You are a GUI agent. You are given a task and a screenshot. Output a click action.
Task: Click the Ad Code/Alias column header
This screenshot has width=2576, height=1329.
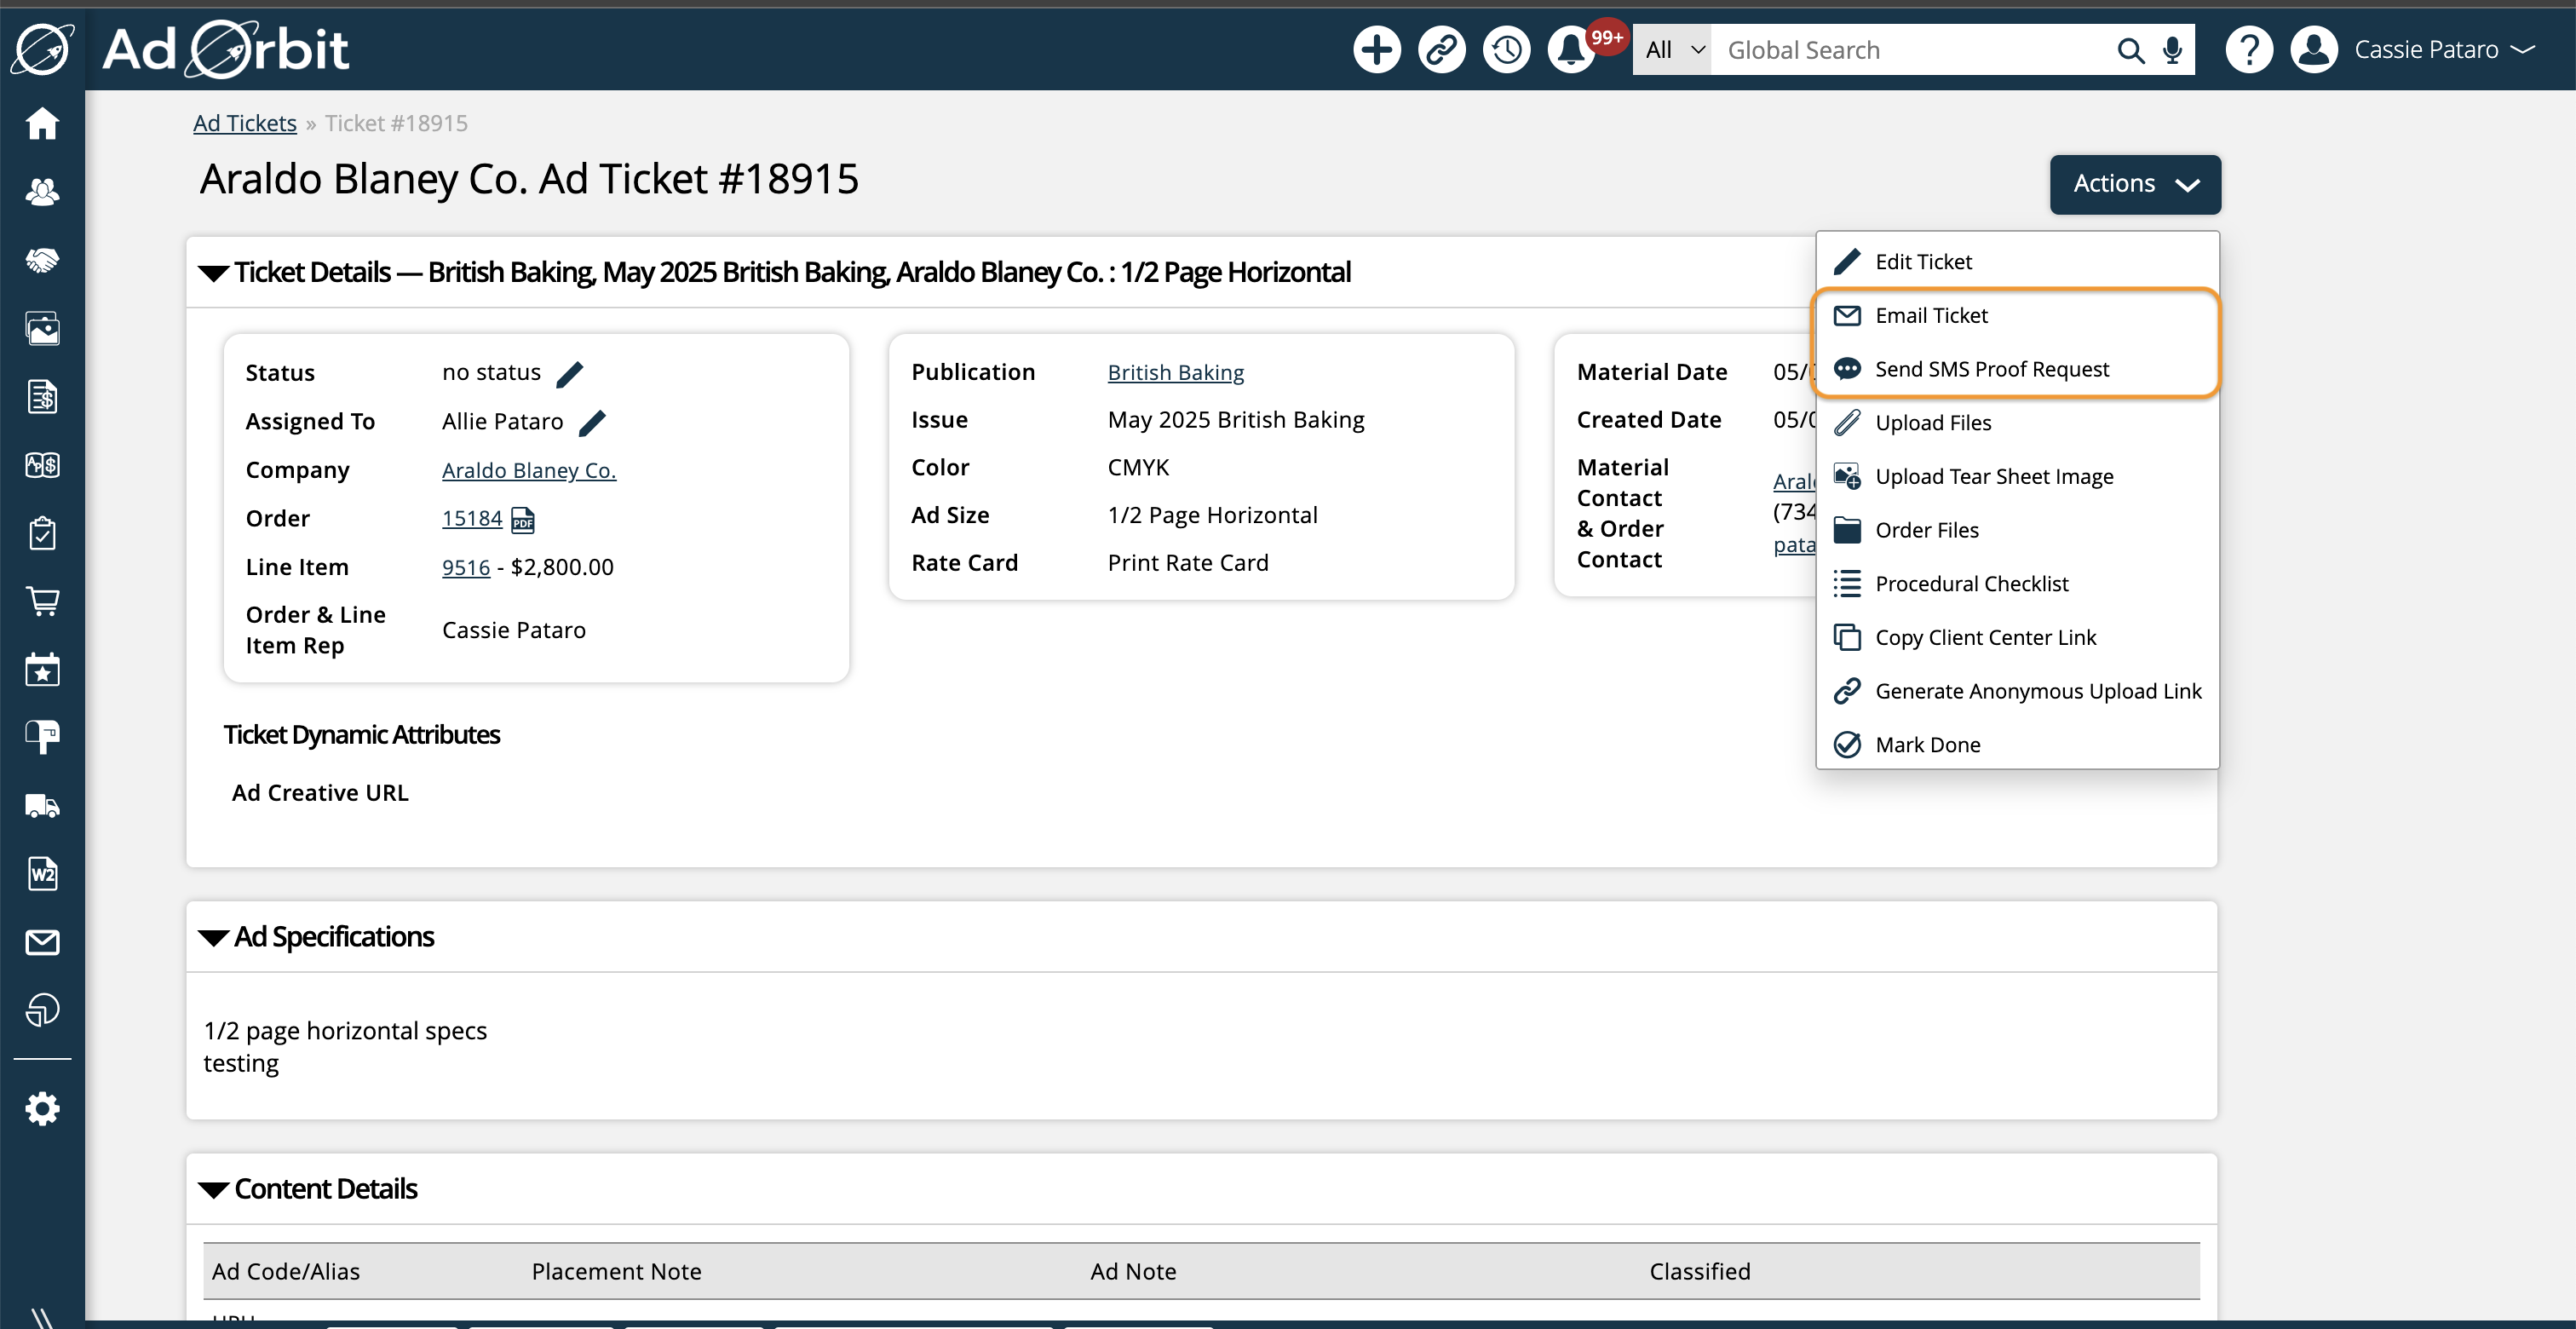[x=286, y=1271]
